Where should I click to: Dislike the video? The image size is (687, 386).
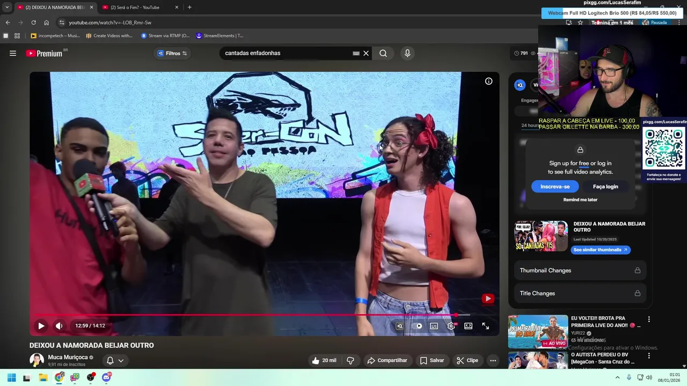pyautogui.click(x=350, y=360)
